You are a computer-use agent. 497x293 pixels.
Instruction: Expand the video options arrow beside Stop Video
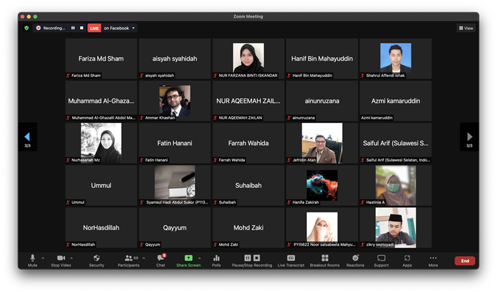click(71, 258)
